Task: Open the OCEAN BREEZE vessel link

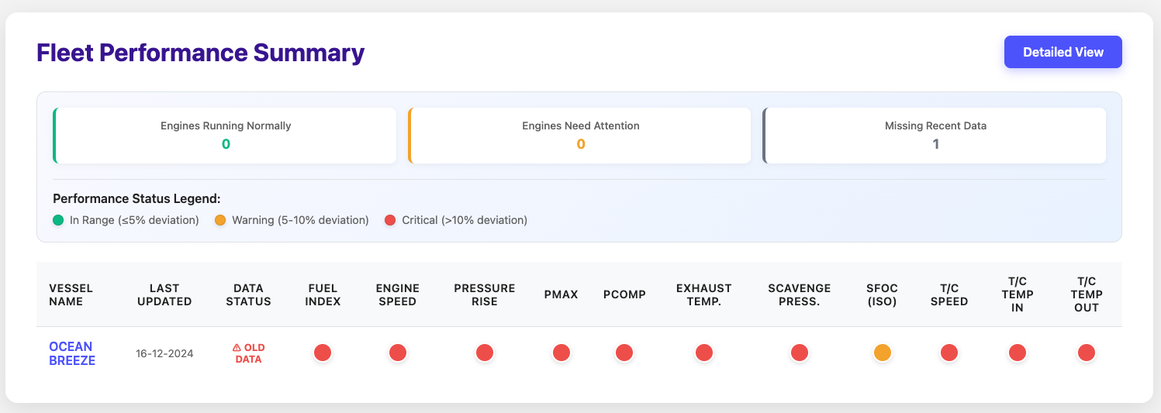Action: [72, 353]
